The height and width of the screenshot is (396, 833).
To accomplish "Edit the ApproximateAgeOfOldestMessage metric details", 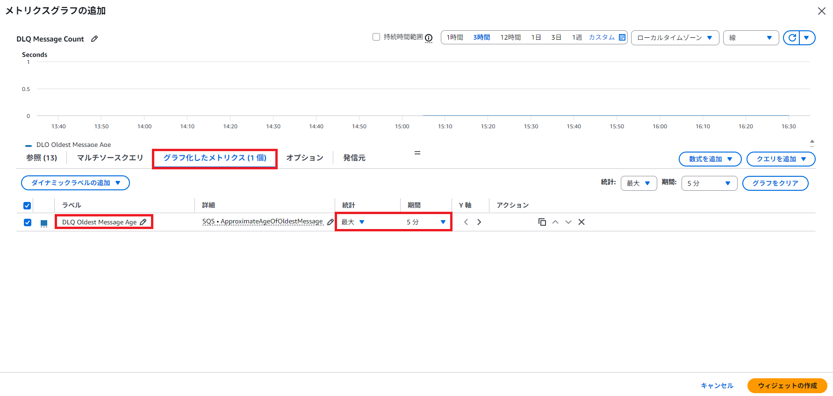I will 330,222.
